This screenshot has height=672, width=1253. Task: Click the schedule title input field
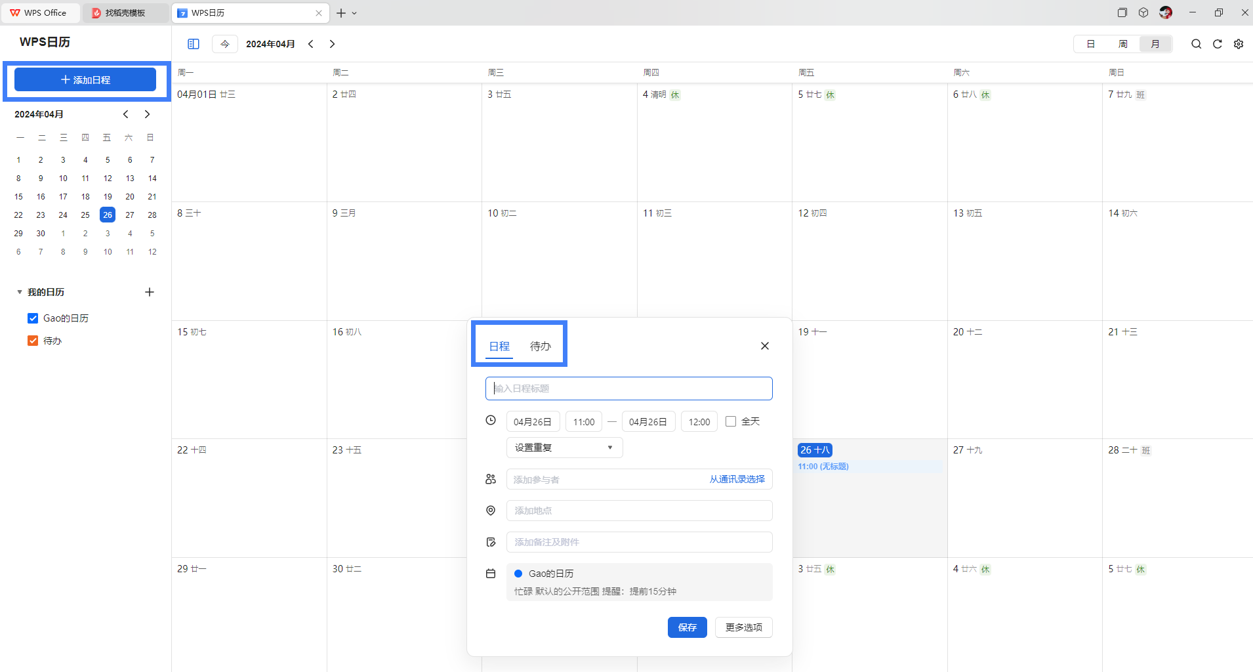coord(628,388)
